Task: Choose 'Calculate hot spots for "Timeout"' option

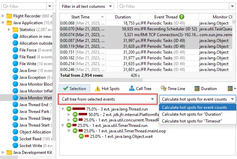Action: pos(198,121)
